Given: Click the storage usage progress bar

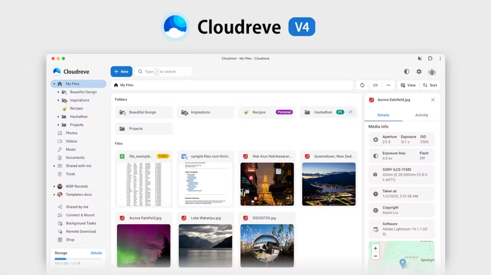Looking at the screenshot, I should (78, 259).
